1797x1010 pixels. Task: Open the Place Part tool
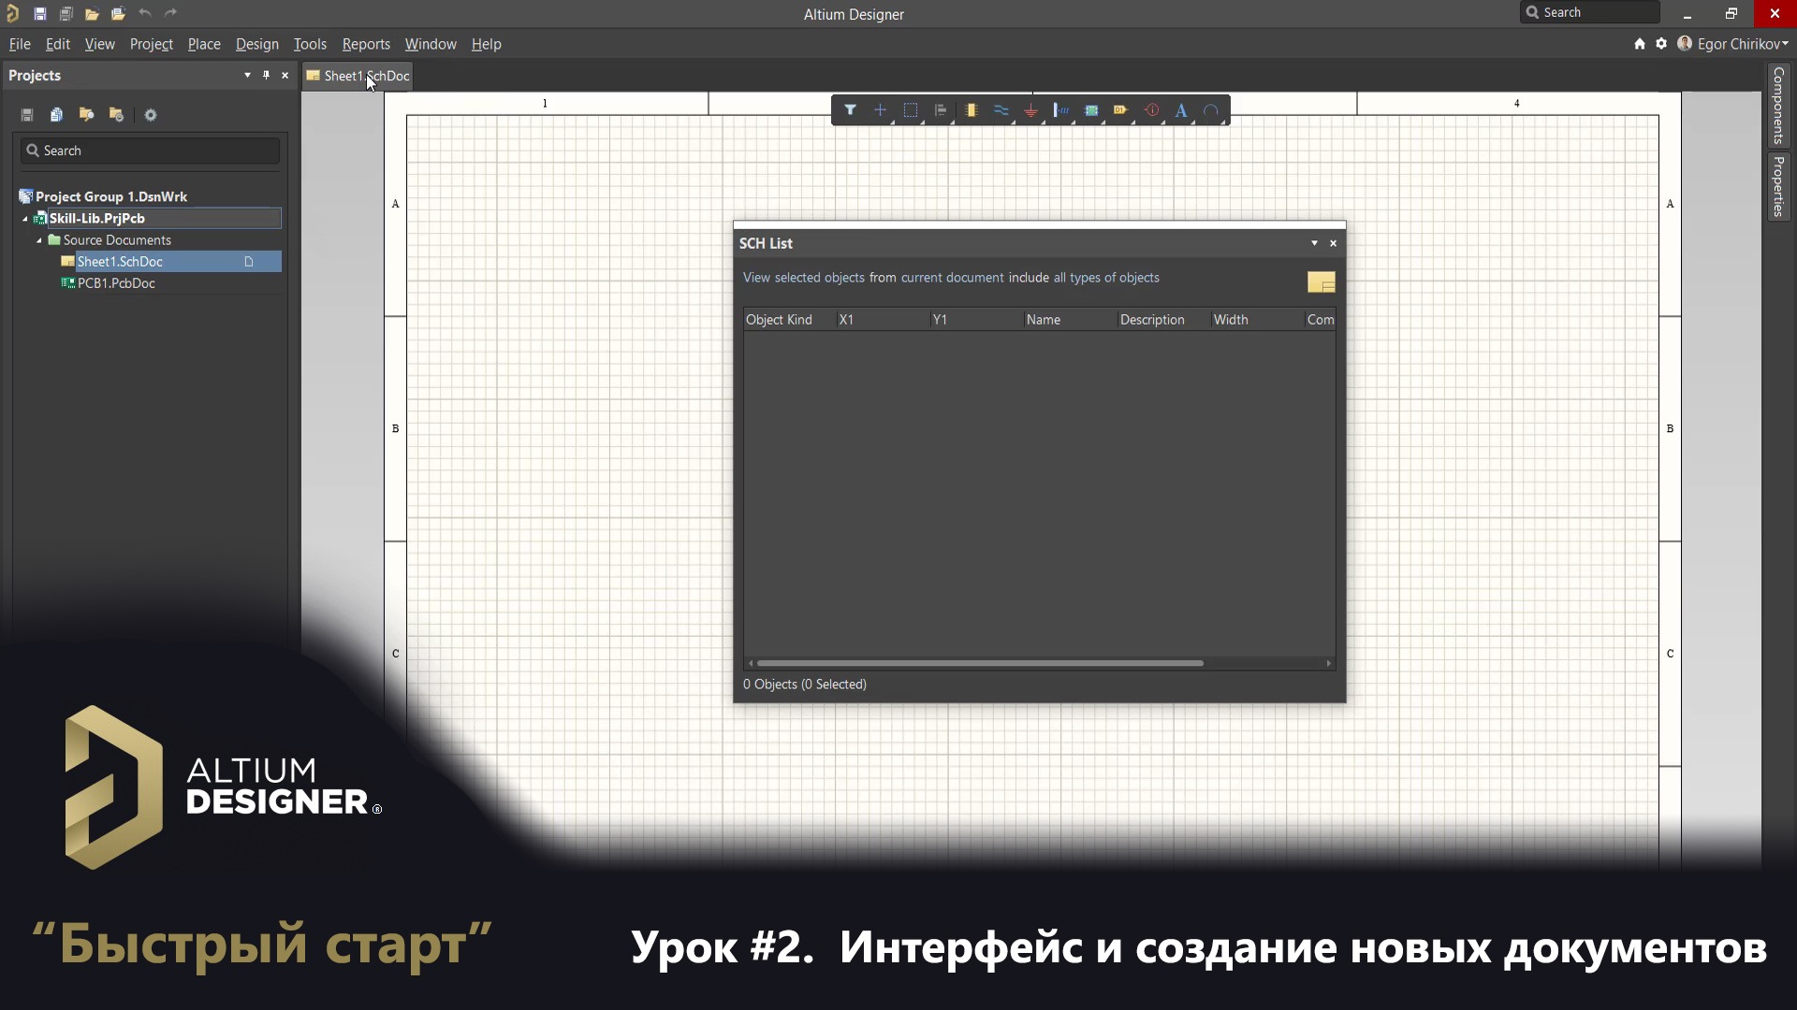(x=972, y=110)
